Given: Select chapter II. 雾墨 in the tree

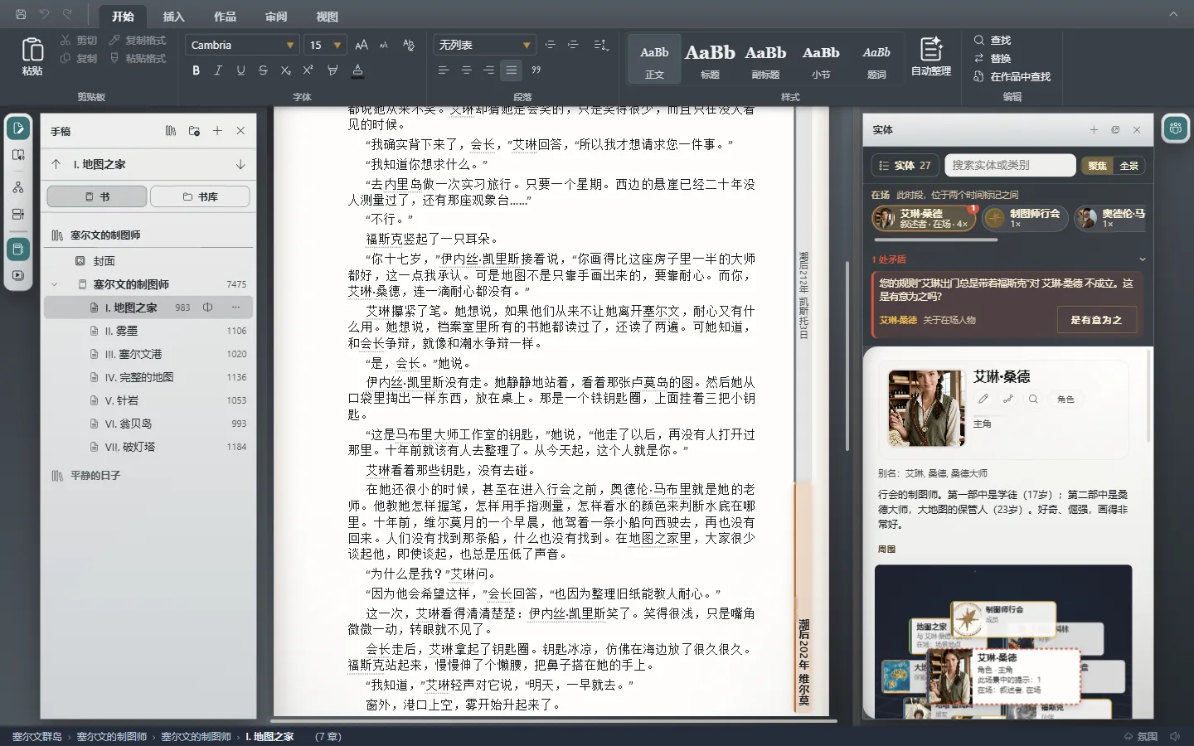Looking at the screenshot, I should point(148,331).
